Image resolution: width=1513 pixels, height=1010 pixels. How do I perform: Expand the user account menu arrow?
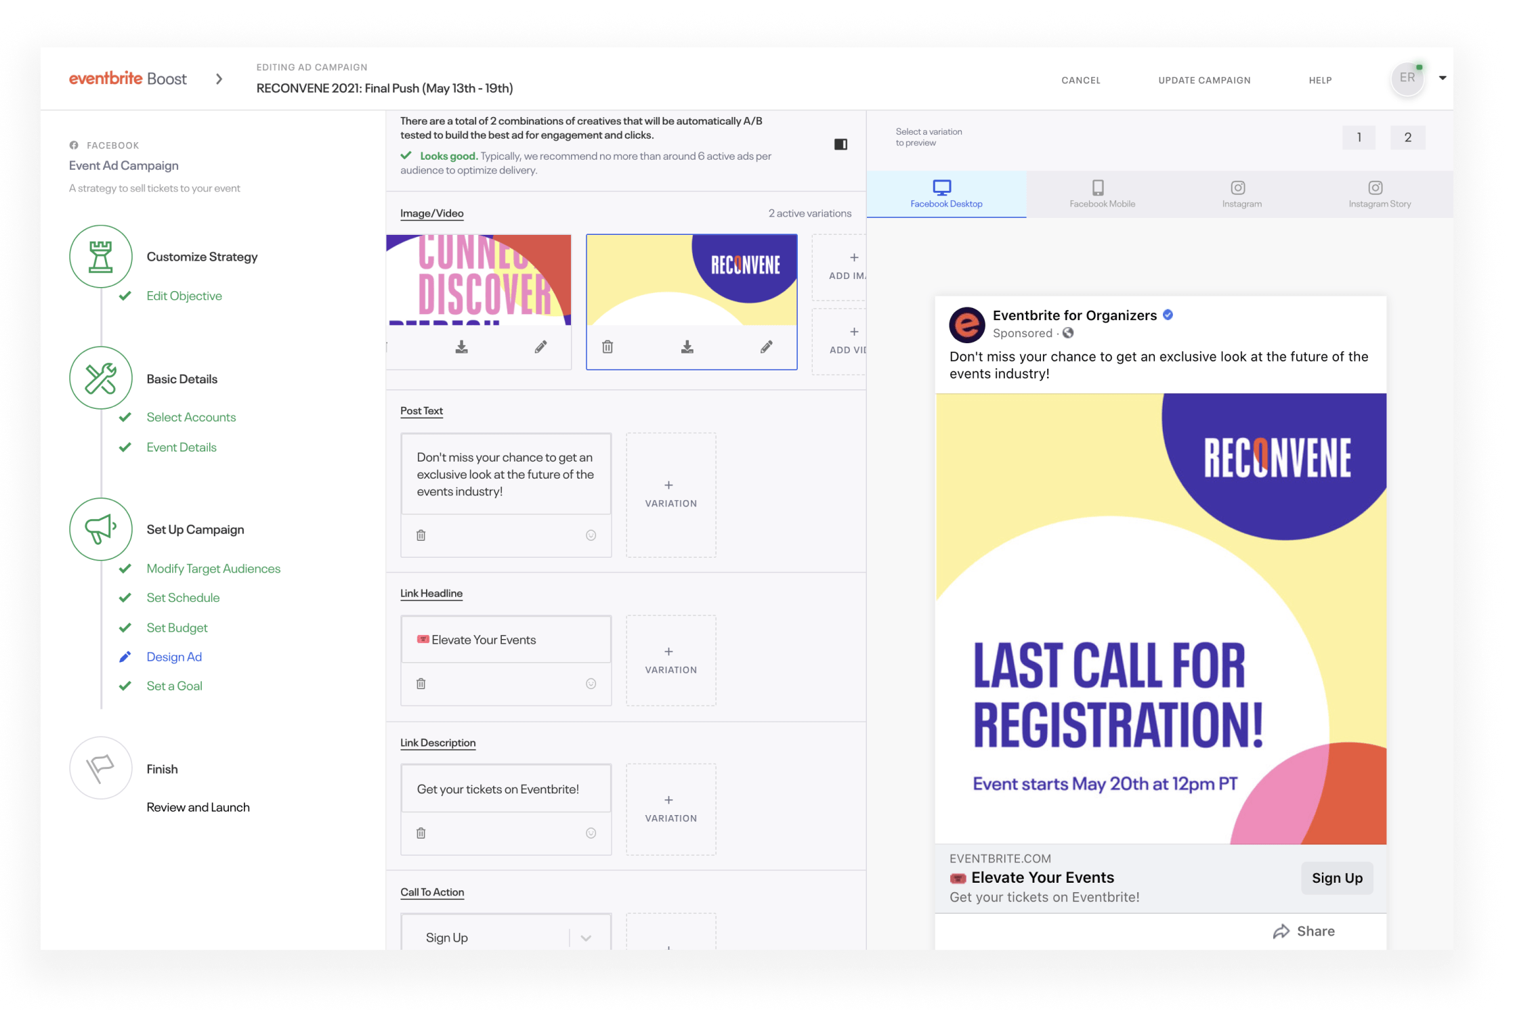point(1443,78)
